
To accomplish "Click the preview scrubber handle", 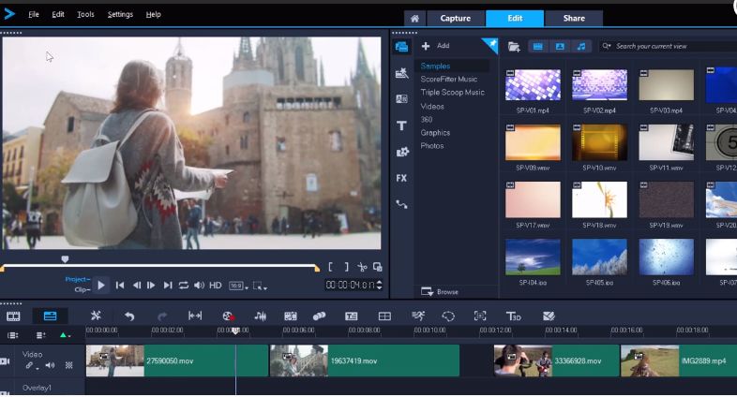I will (65, 258).
